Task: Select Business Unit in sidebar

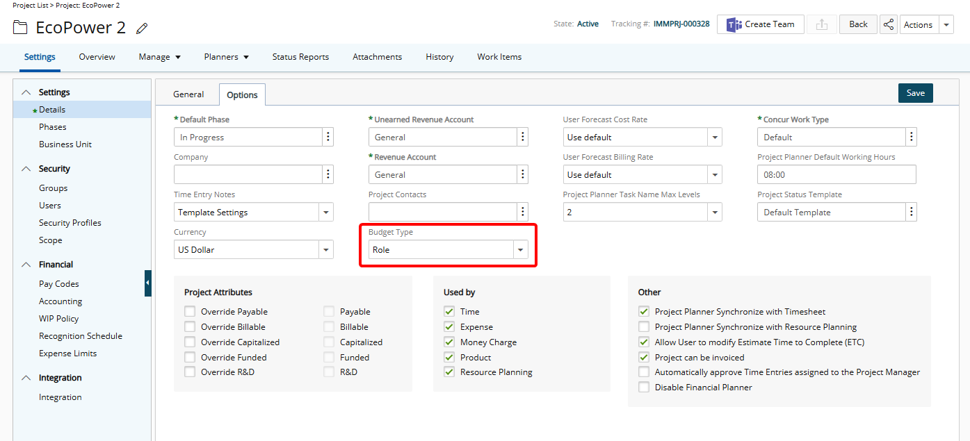Action: pyautogui.click(x=65, y=144)
